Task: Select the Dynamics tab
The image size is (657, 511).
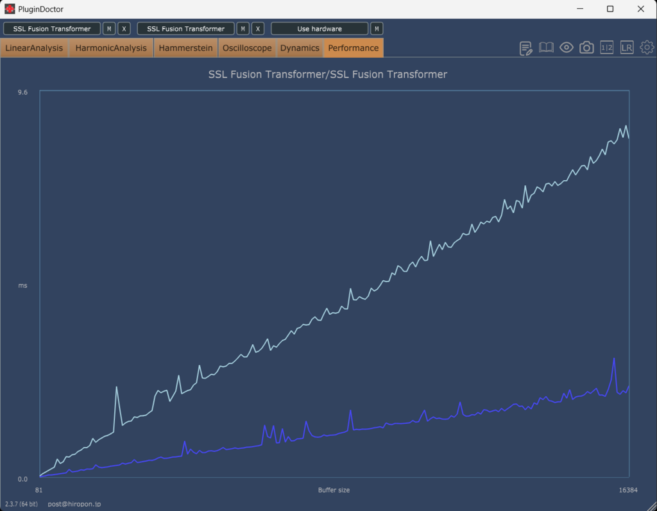Action: point(300,47)
